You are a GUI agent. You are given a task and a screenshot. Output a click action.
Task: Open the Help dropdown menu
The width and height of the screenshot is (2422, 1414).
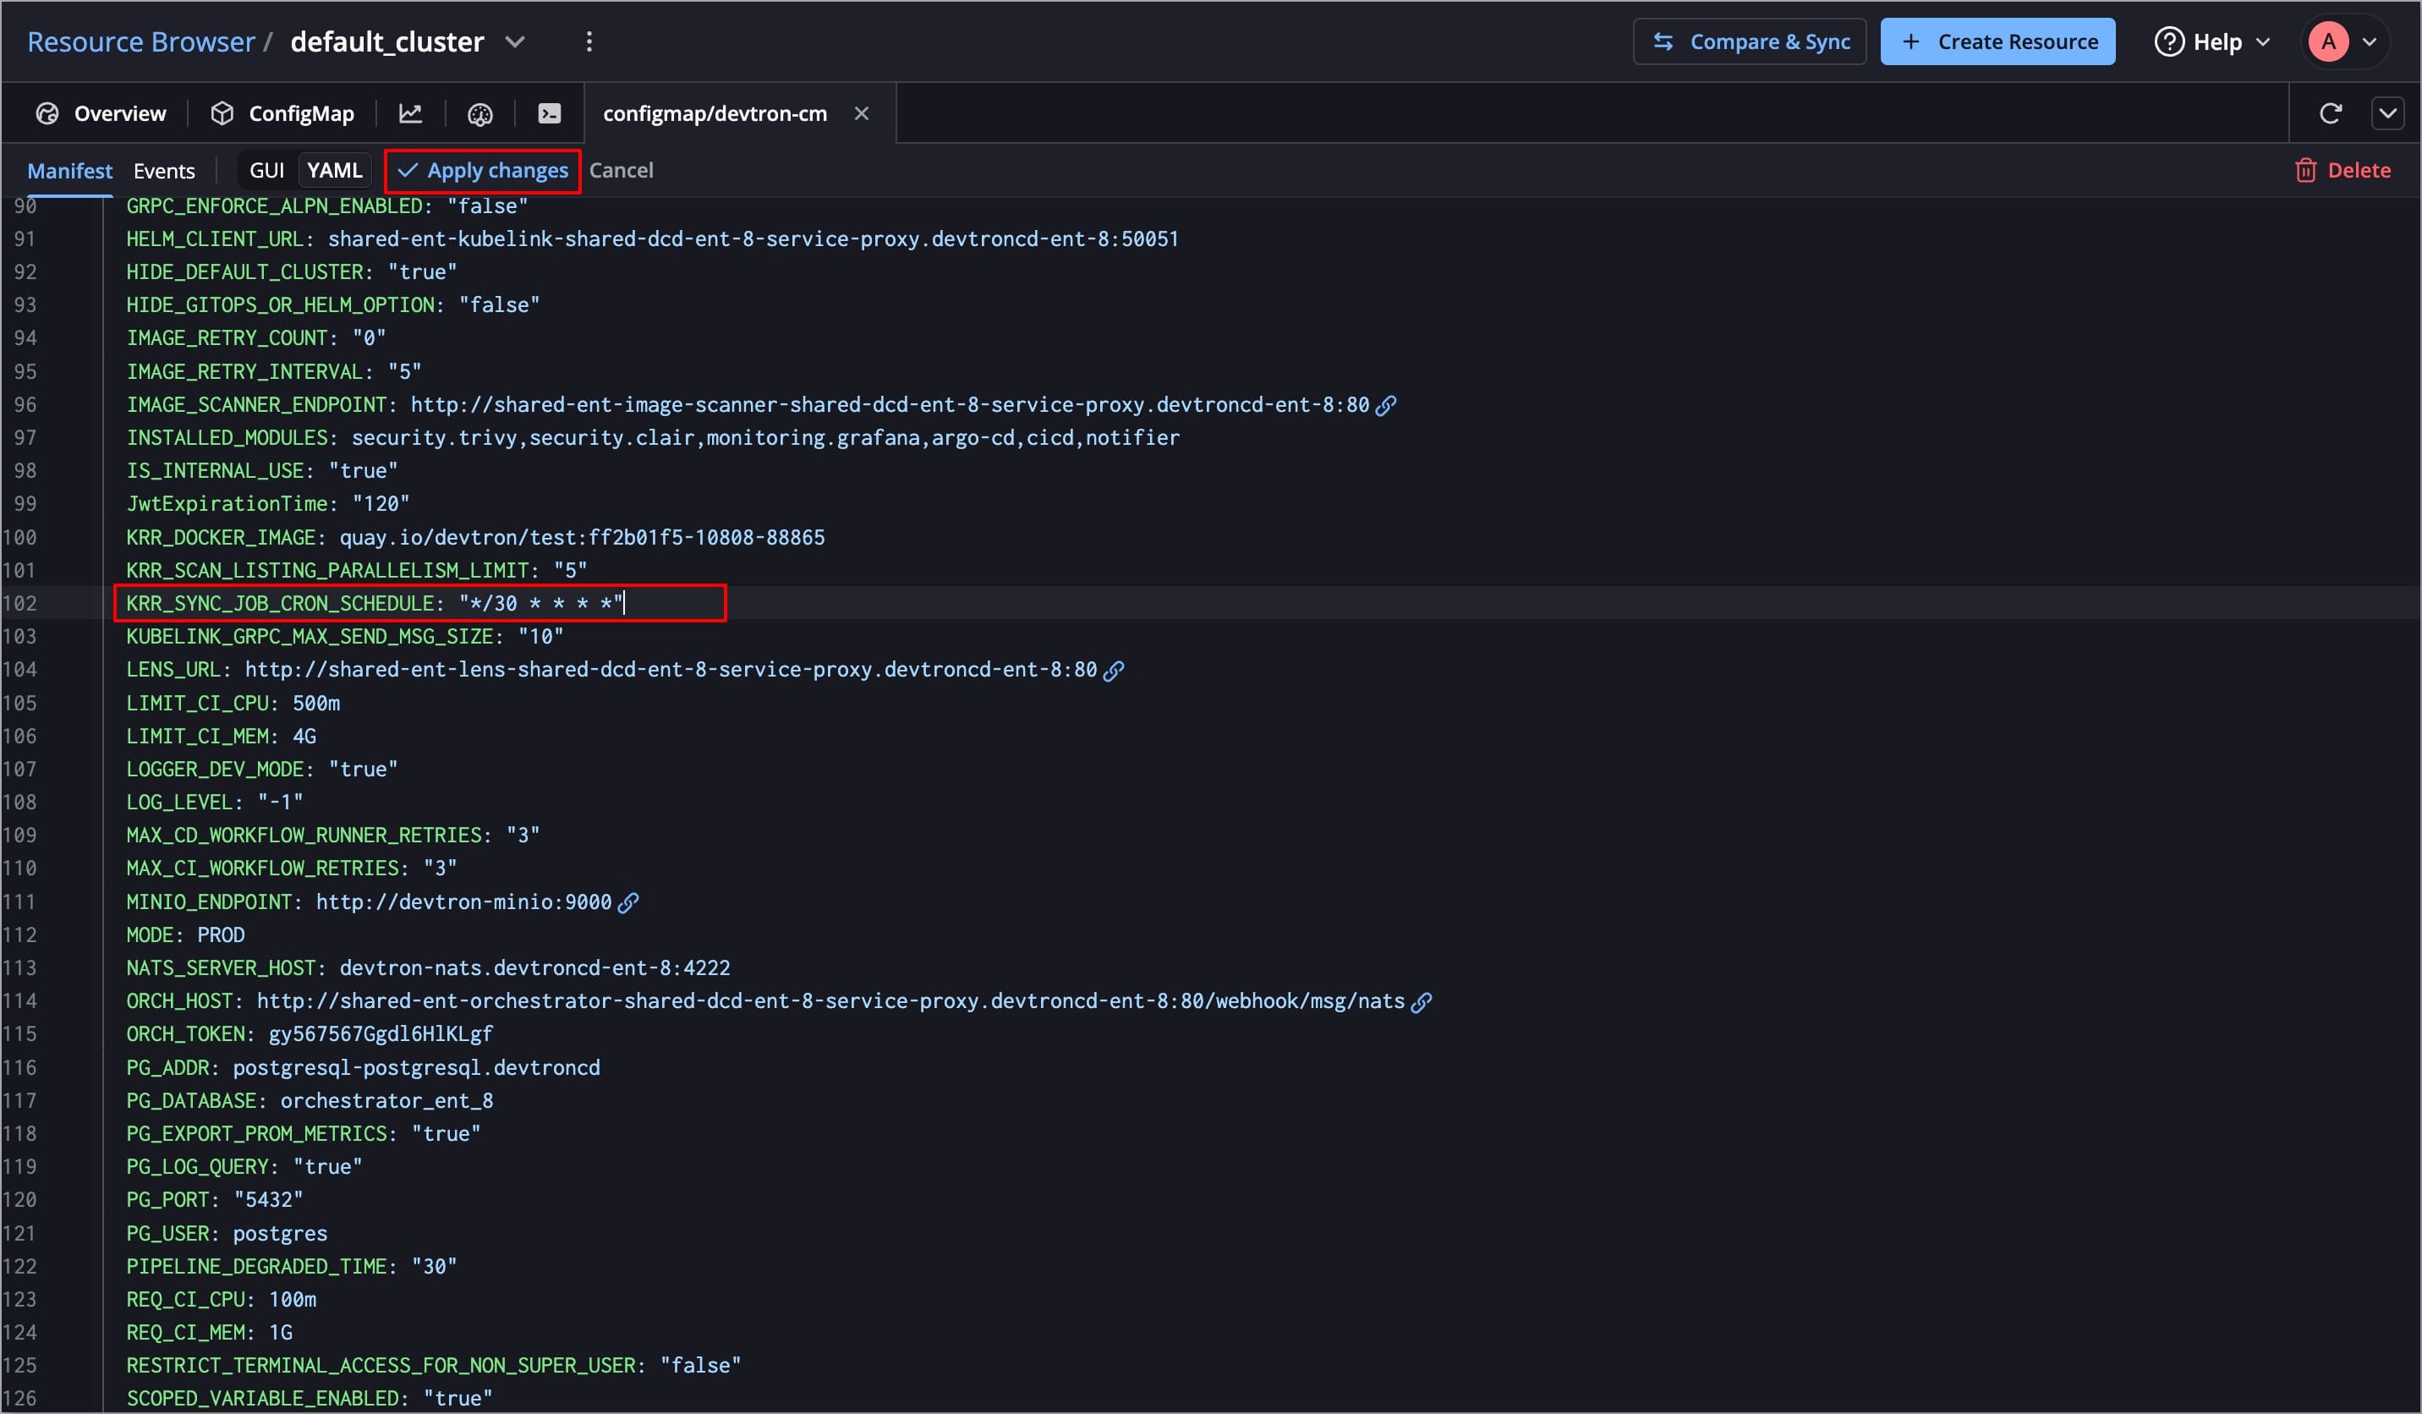click(x=2212, y=41)
